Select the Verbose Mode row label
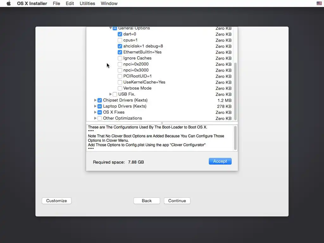The image size is (324, 243). click(137, 88)
